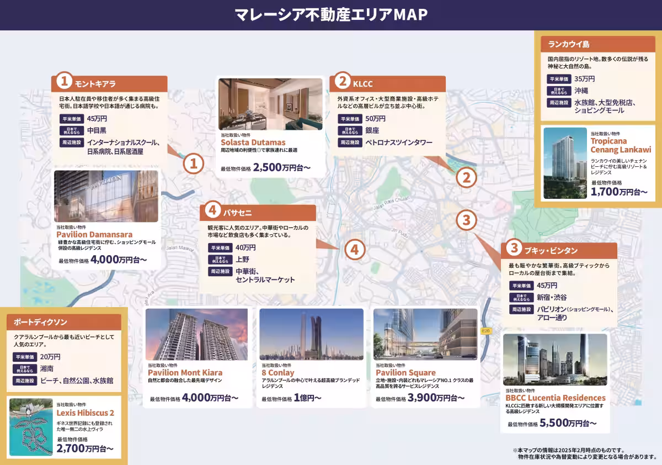Click map marker 2 below the KLCC card
The width and height of the screenshot is (662, 465).
click(466, 177)
